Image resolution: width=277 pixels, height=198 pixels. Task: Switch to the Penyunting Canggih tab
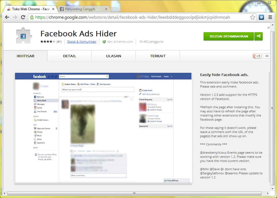[x=83, y=9]
